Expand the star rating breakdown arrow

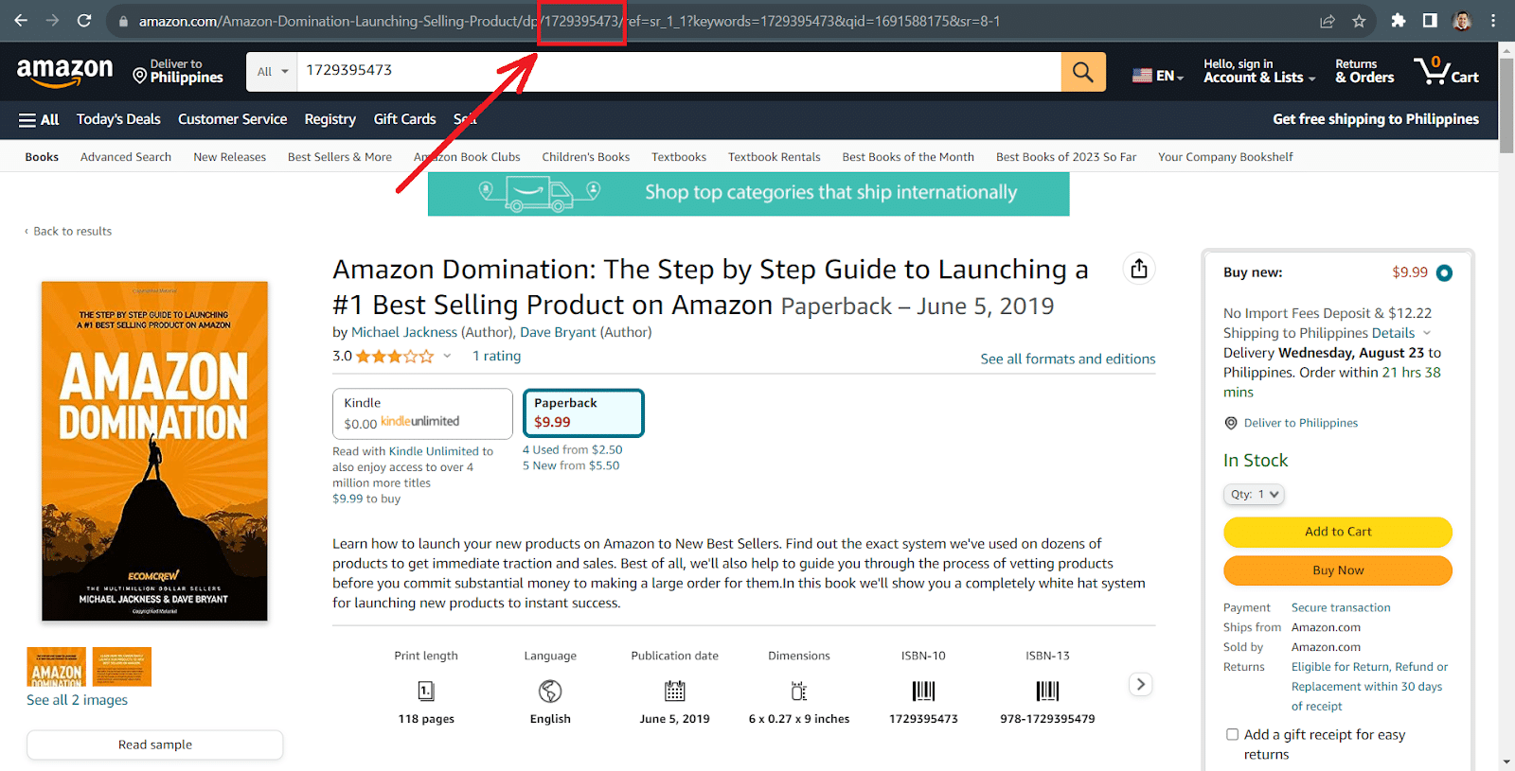(x=447, y=357)
